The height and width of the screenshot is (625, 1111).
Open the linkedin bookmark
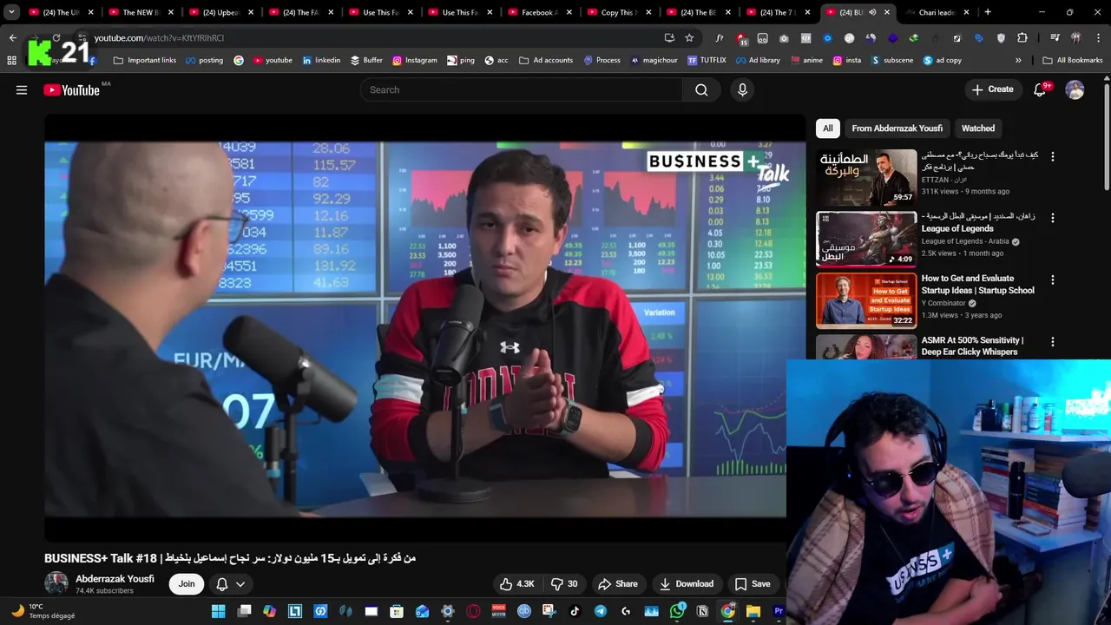coord(321,60)
